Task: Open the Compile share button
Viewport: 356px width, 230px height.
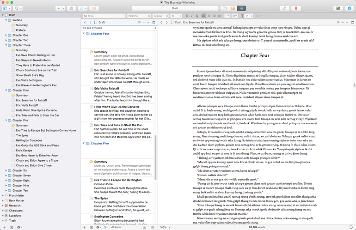Action: [285, 8]
